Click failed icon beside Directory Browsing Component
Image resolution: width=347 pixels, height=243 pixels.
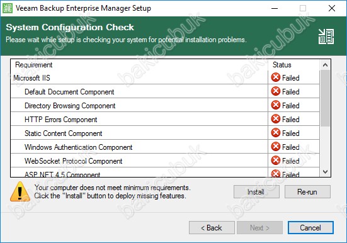275,105
